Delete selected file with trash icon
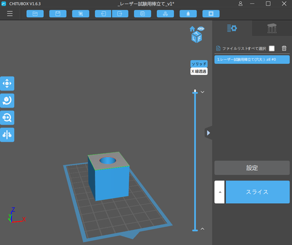The width and height of the screenshot is (292, 245). [x=284, y=48]
